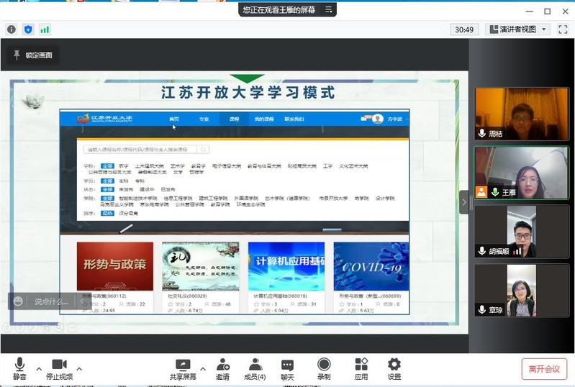
Task: Click 章琼 microphone status icon
Action: tap(482, 310)
